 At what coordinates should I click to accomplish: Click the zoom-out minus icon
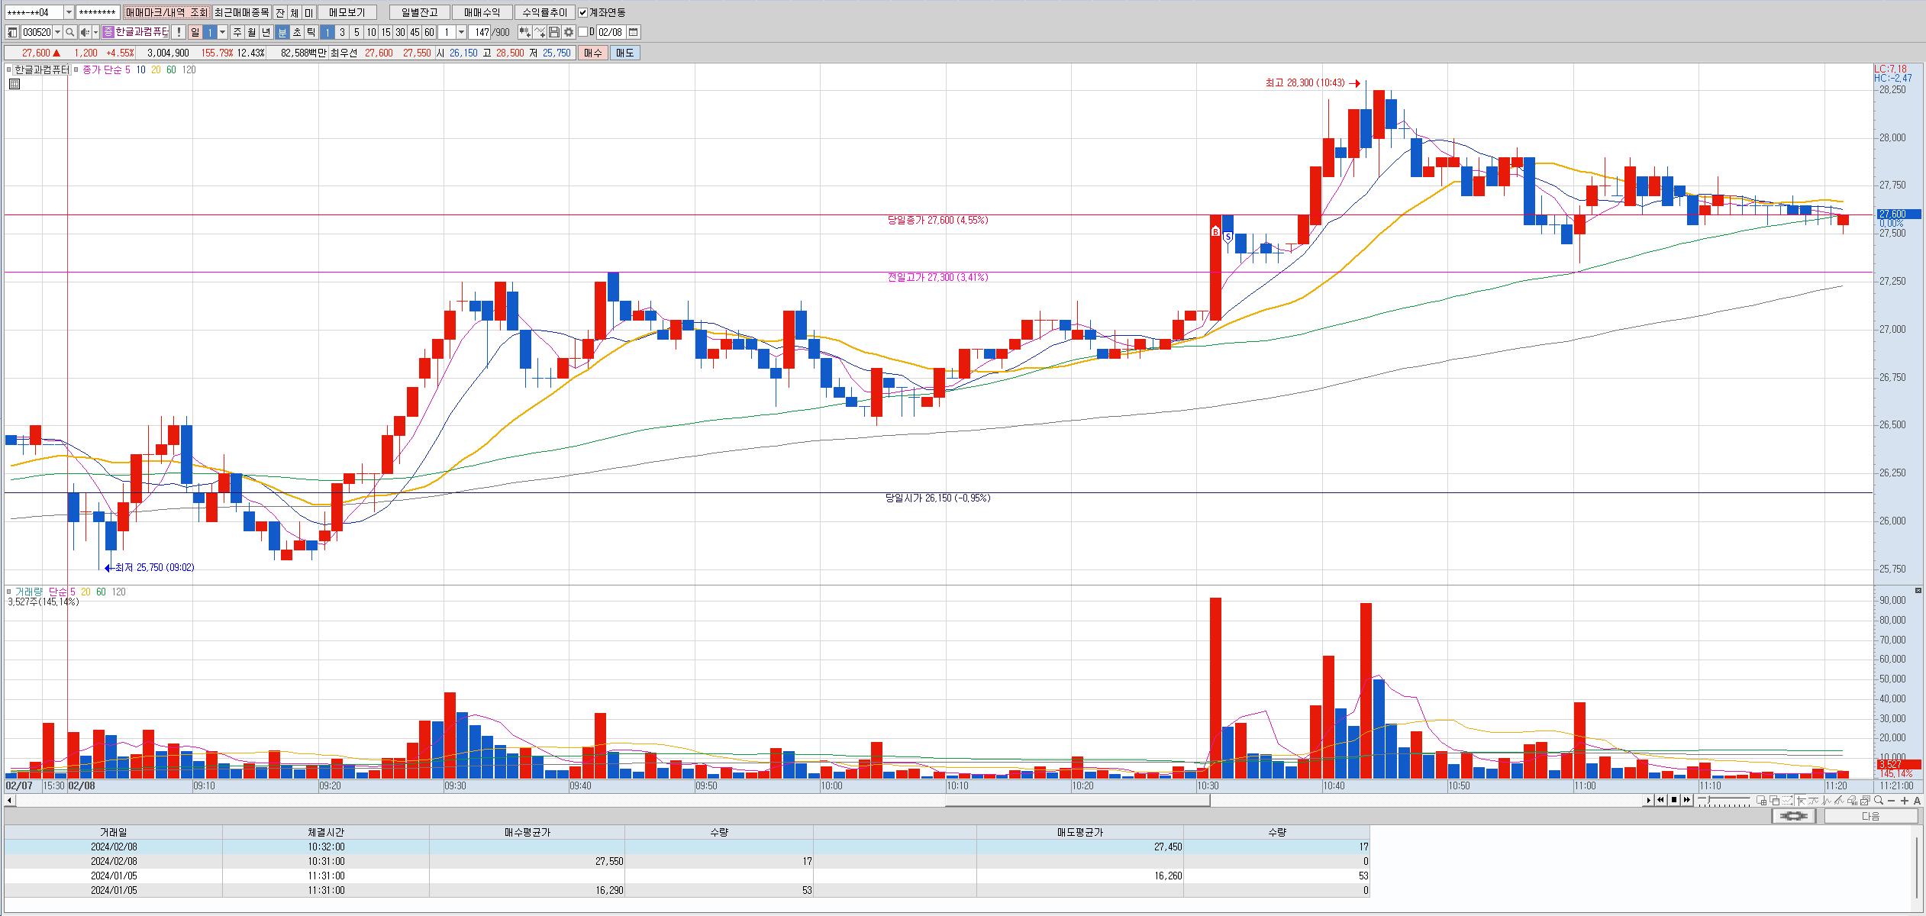click(x=1891, y=800)
